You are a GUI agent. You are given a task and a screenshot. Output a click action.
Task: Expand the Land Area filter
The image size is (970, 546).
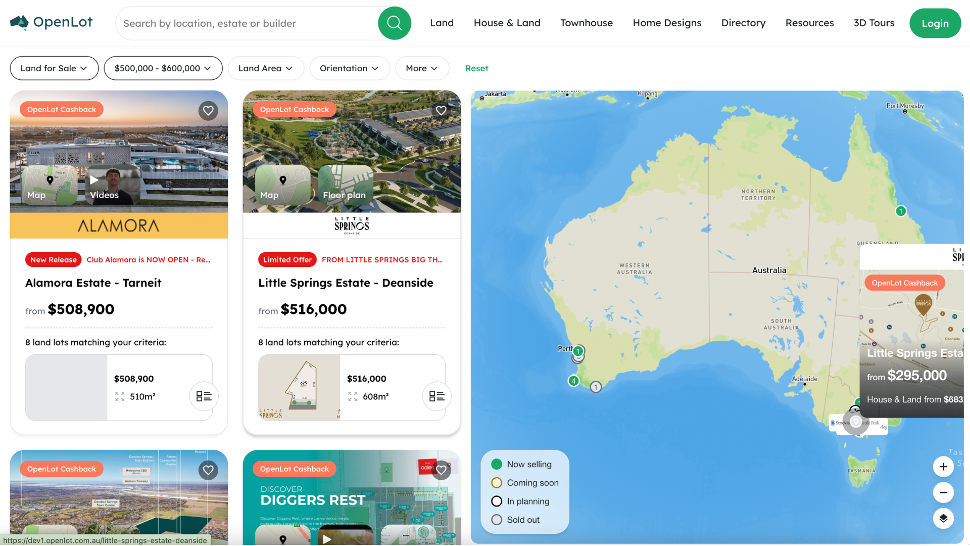[266, 68]
